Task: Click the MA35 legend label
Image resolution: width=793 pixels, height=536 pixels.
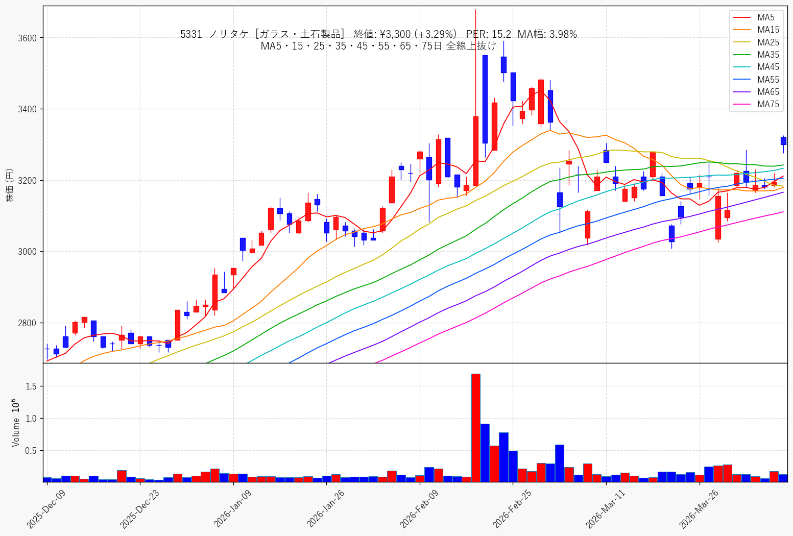Action: pyautogui.click(x=768, y=55)
